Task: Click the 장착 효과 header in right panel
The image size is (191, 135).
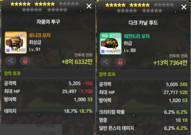Action: [107, 74]
